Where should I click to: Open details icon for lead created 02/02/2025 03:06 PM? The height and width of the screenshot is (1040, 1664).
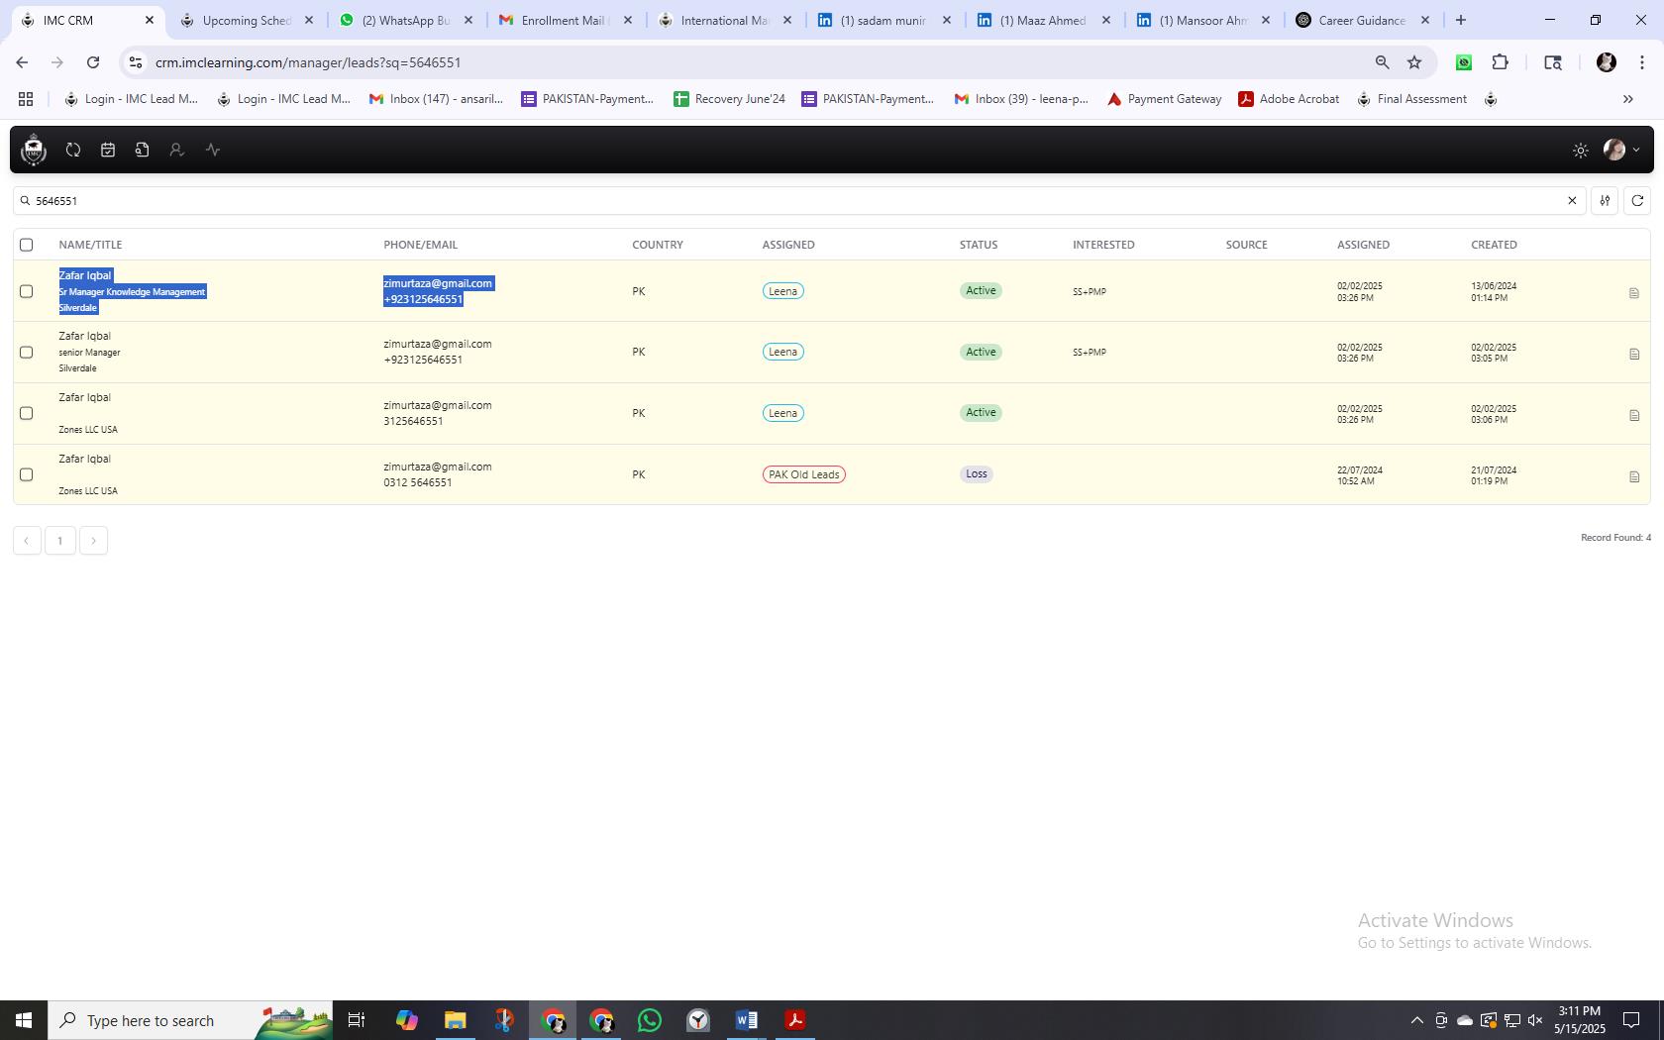click(1634, 415)
